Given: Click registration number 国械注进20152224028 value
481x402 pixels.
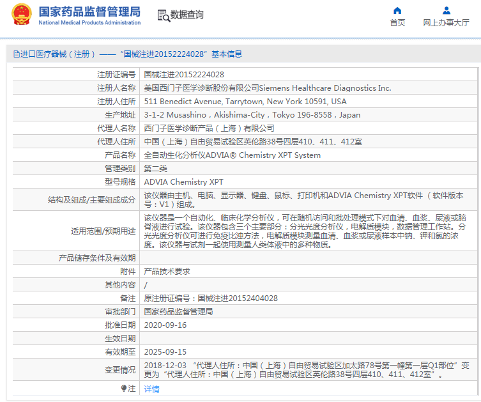Looking at the screenshot, I should pos(184,75).
